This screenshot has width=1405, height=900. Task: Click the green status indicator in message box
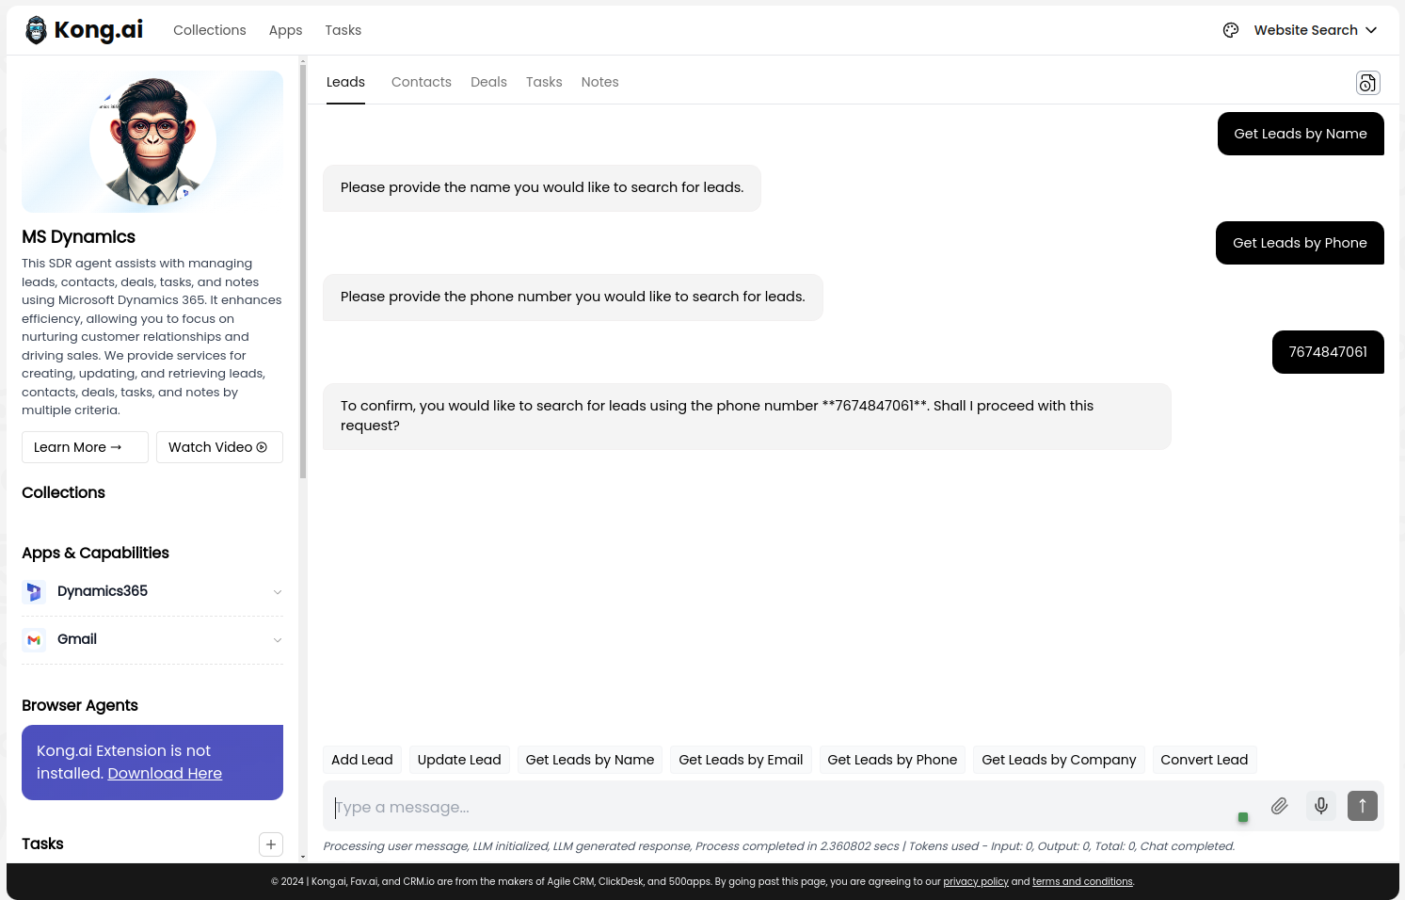1243,817
